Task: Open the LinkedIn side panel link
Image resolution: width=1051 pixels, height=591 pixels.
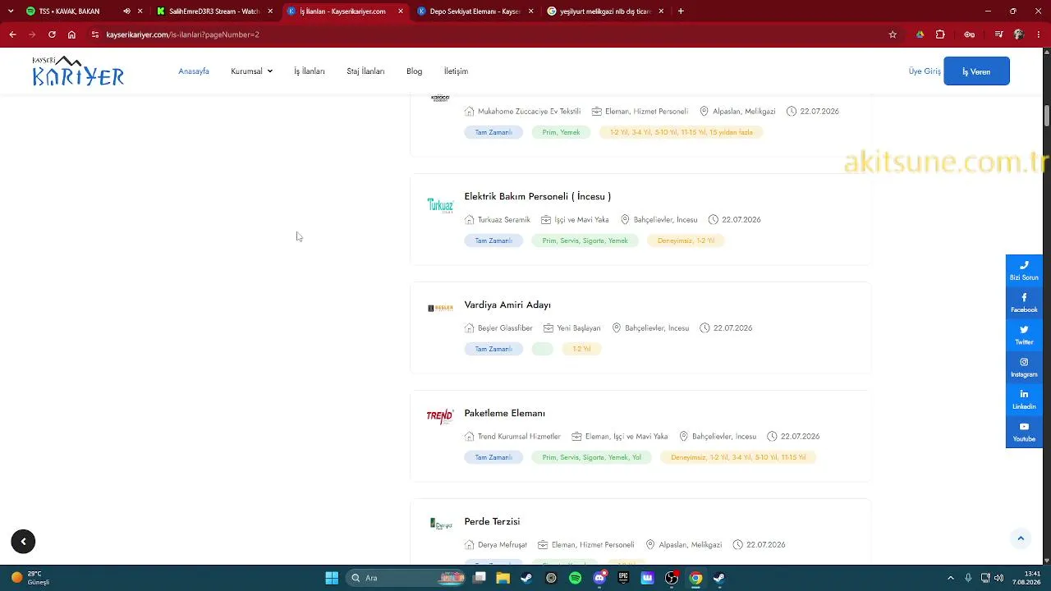Action: (1024, 400)
